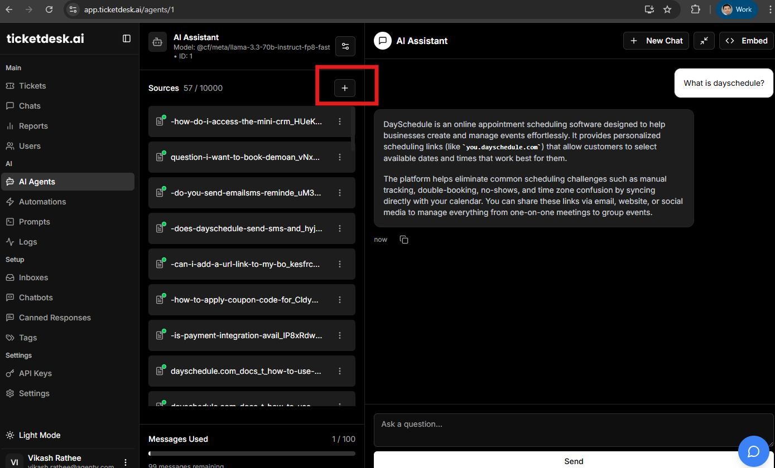Click the Ask a question input
The image size is (775, 468).
[x=573, y=429]
